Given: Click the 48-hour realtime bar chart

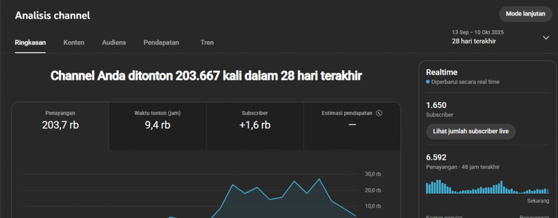Looking at the screenshot, I should (487, 186).
